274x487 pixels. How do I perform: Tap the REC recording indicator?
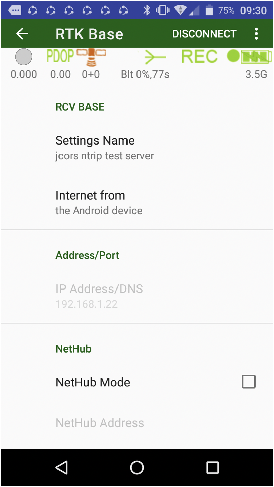tap(199, 56)
